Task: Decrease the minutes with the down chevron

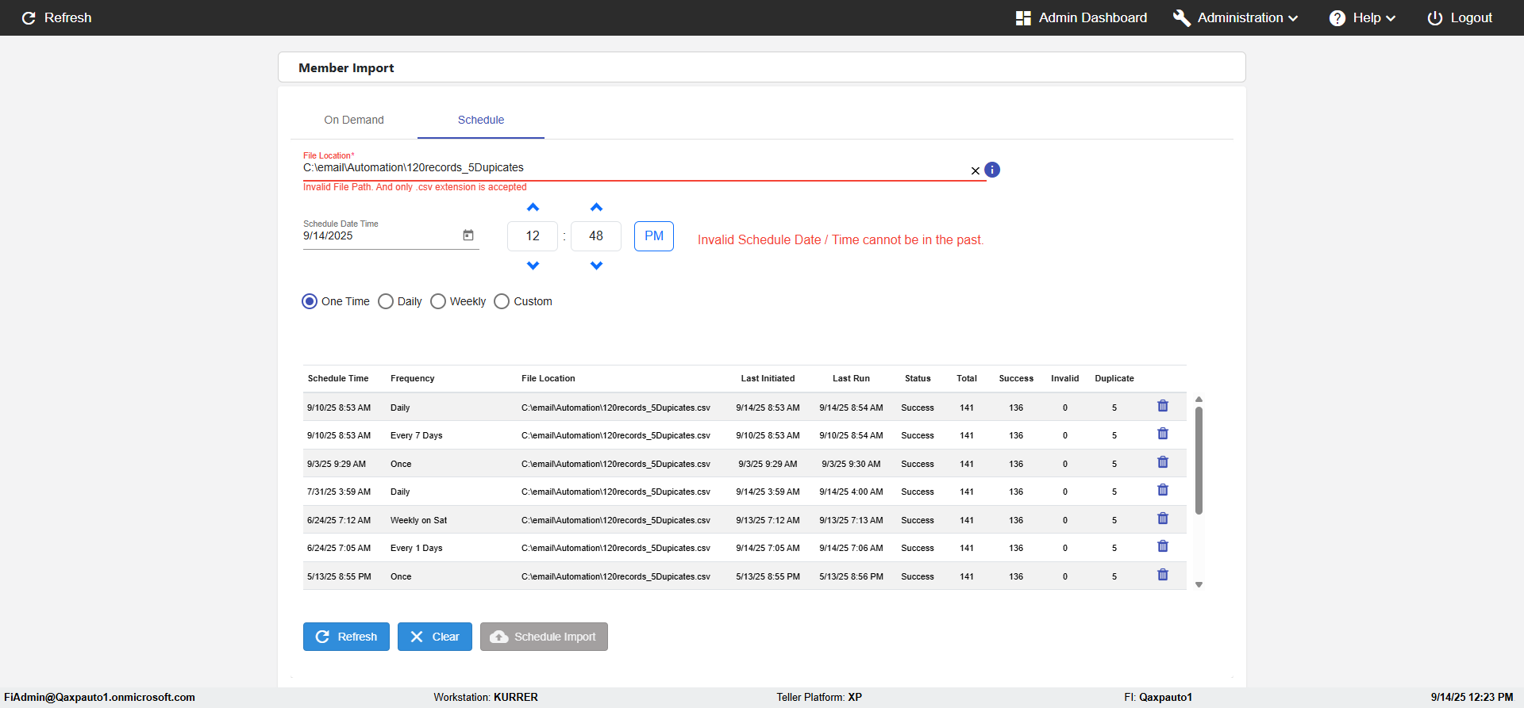Action: pyautogui.click(x=596, y=266)
